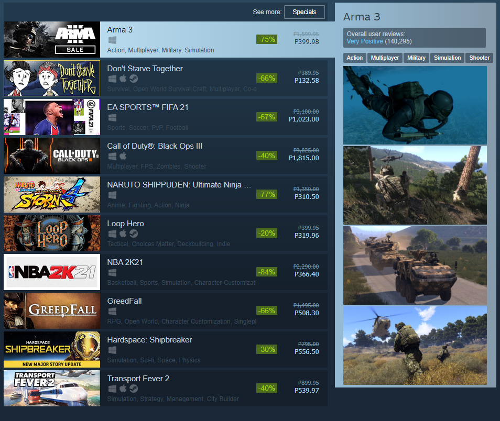Click SteamOS icon under Transport Fever 2
This screenshot has width=500, height=421.
pyautogui.click(x=134, y=389)
